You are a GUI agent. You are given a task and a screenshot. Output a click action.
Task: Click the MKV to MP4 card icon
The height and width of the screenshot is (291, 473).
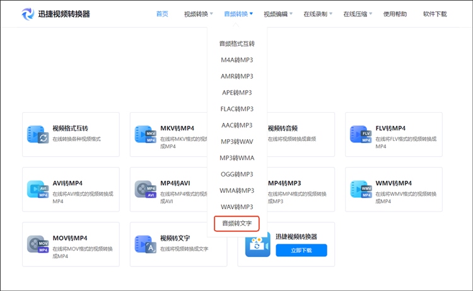(x=146, y=134)
